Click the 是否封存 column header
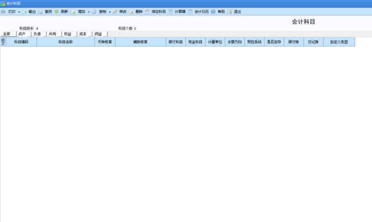The image size is (372, 222). click(274, 42)
